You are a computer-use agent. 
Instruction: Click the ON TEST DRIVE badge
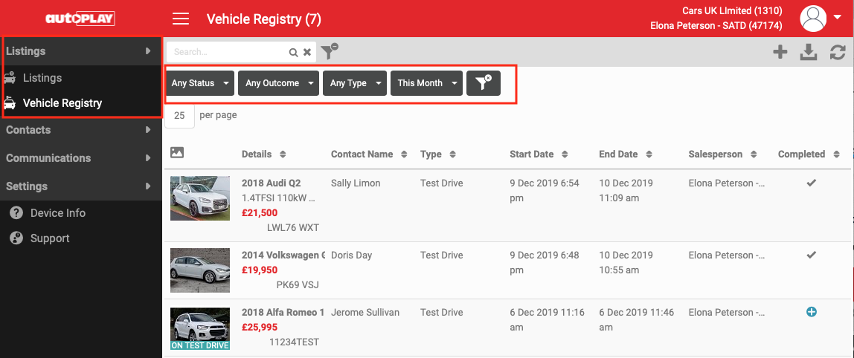200,345
